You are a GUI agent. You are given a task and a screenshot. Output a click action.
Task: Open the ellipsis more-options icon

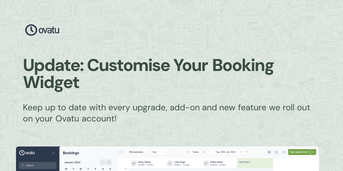[283, 152]
